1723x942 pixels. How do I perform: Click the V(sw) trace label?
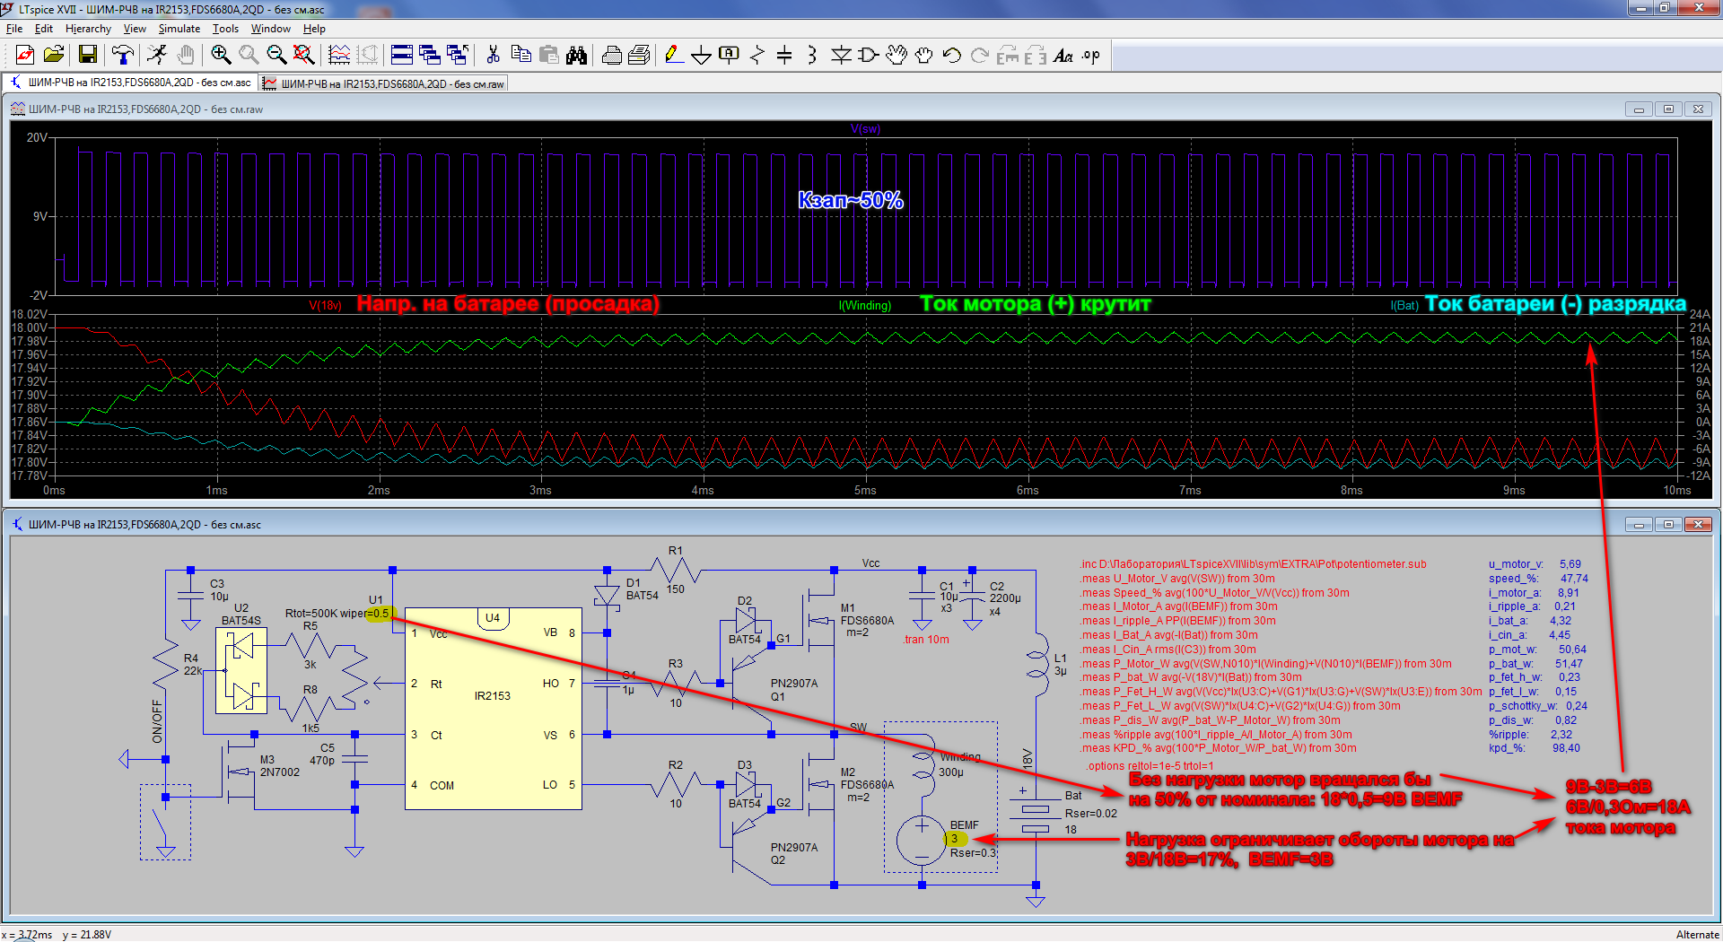[865, 129]
